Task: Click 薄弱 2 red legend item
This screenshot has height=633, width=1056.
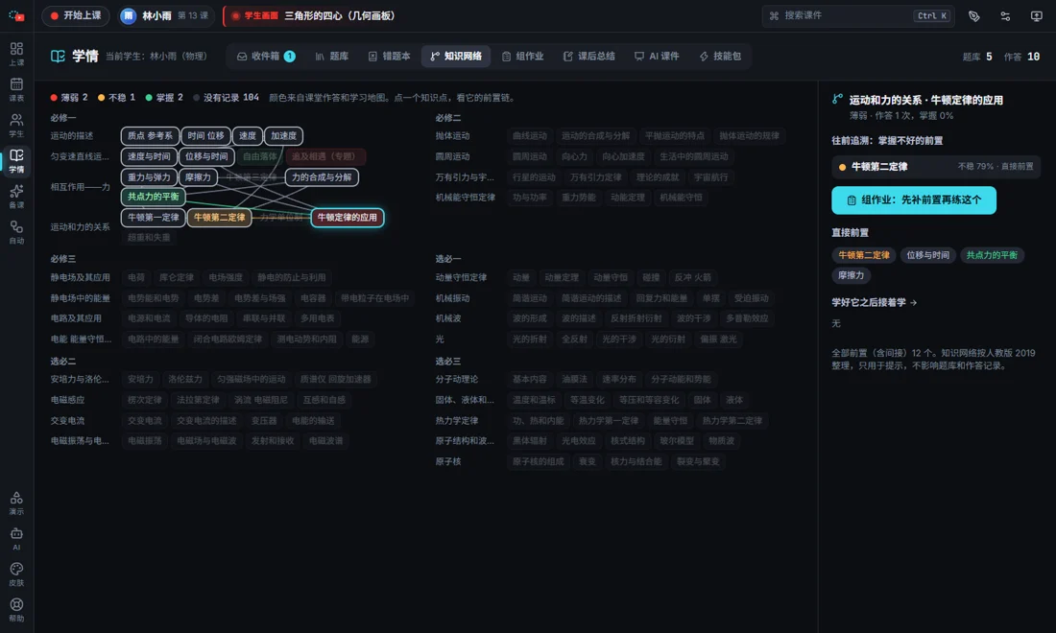Action: coord(69,98)
